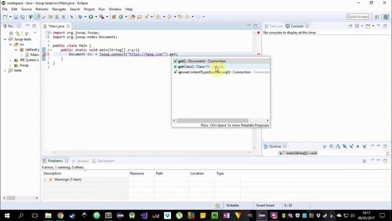Click Collapse All in Package Explorer

coord(11,33)
